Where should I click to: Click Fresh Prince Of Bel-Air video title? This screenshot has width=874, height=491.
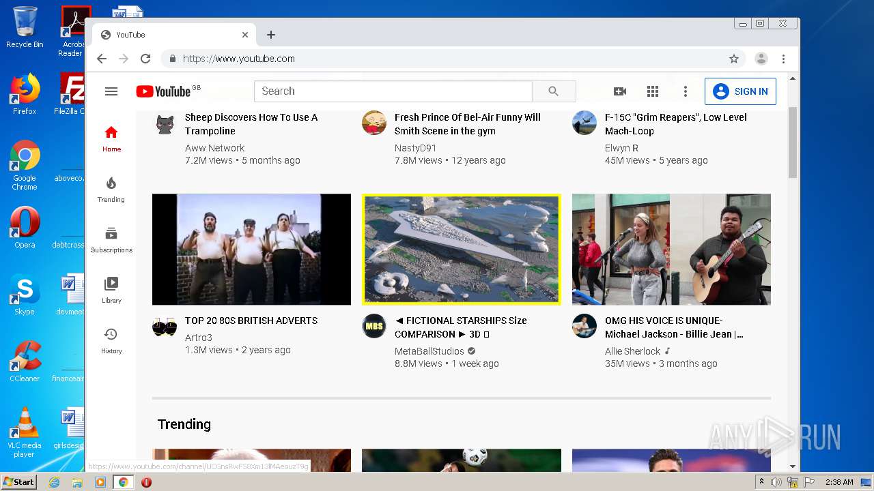pos(468,124)
